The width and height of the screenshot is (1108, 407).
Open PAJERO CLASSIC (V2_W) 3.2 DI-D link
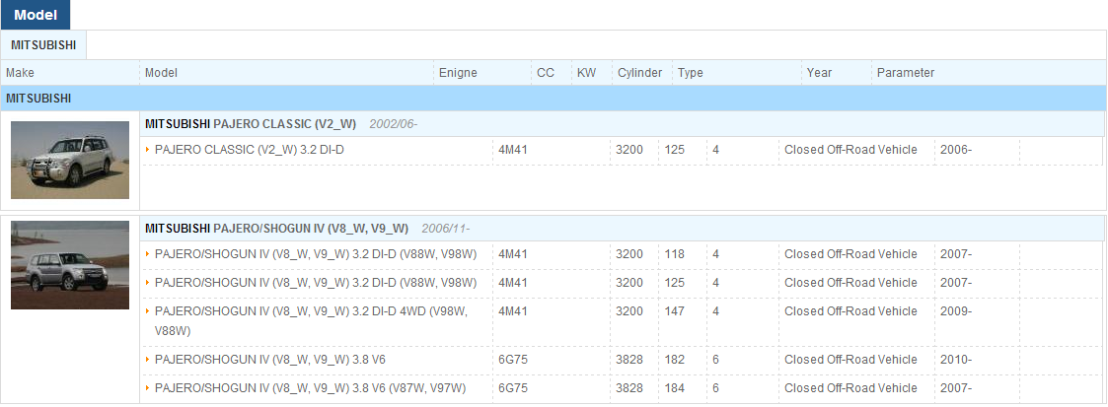tap(250, 150)
